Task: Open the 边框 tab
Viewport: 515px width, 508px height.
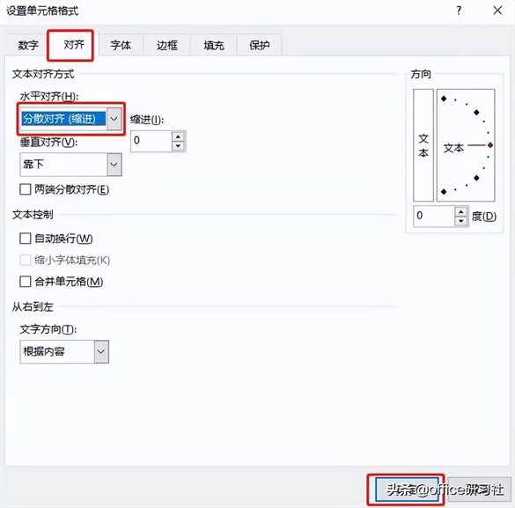Action: (x=167, y=45)
